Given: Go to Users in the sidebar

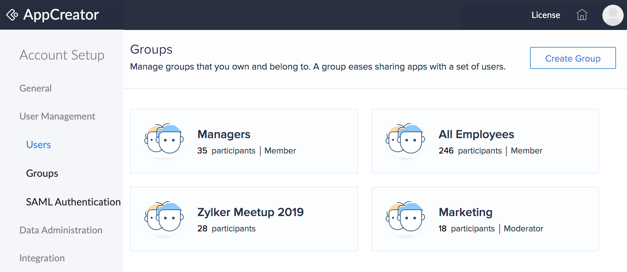Looking at the screenshot, I should [x=38, y=145].
